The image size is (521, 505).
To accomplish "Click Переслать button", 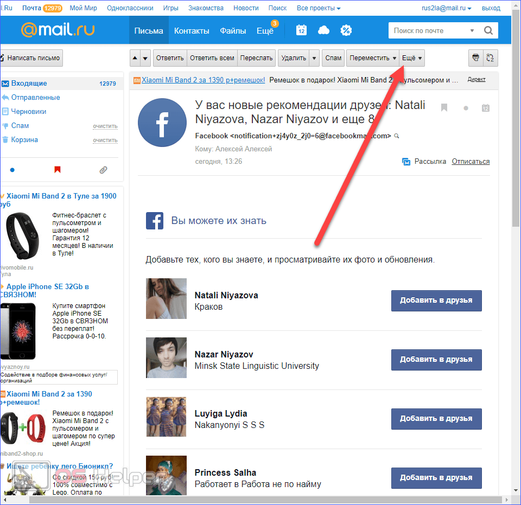I will (257, 58).
